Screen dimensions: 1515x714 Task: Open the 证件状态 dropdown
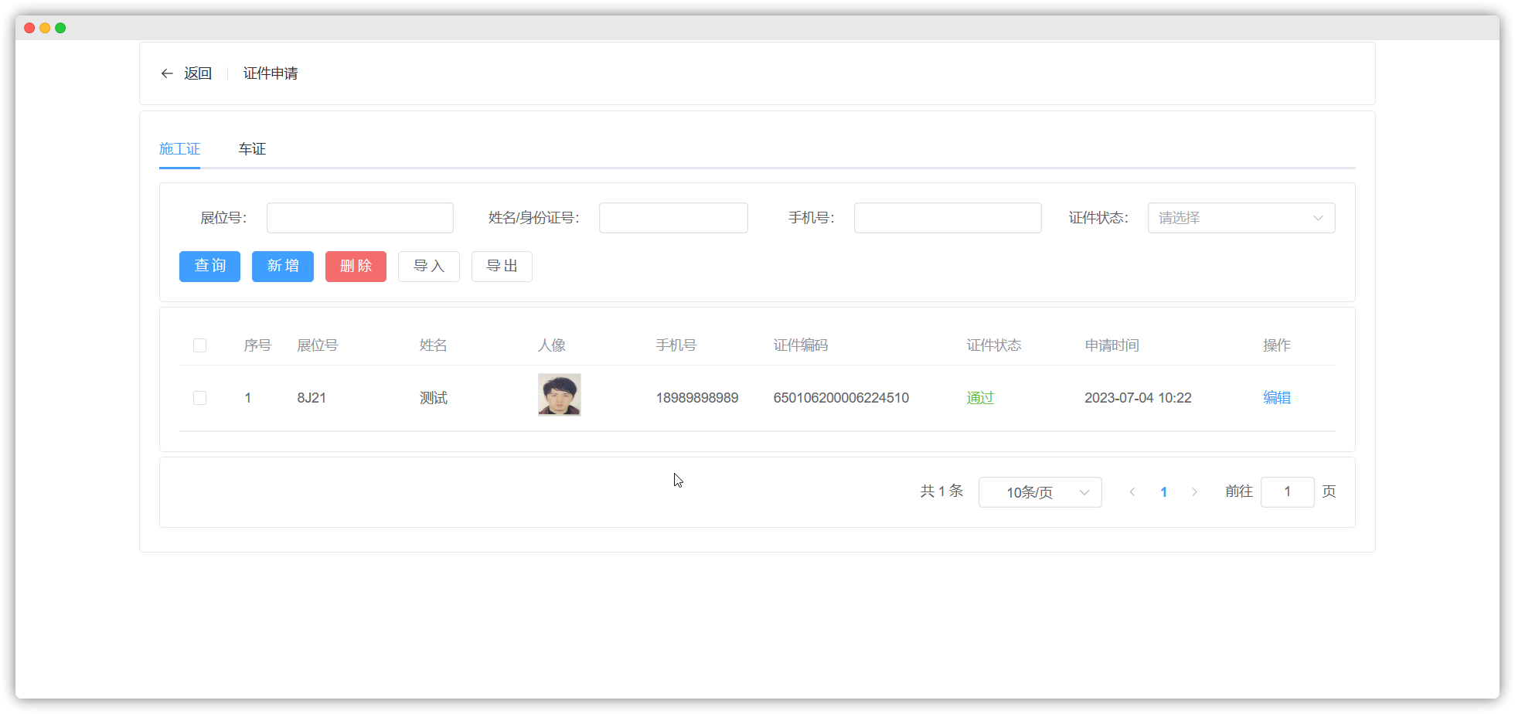tap(1241, 218)
